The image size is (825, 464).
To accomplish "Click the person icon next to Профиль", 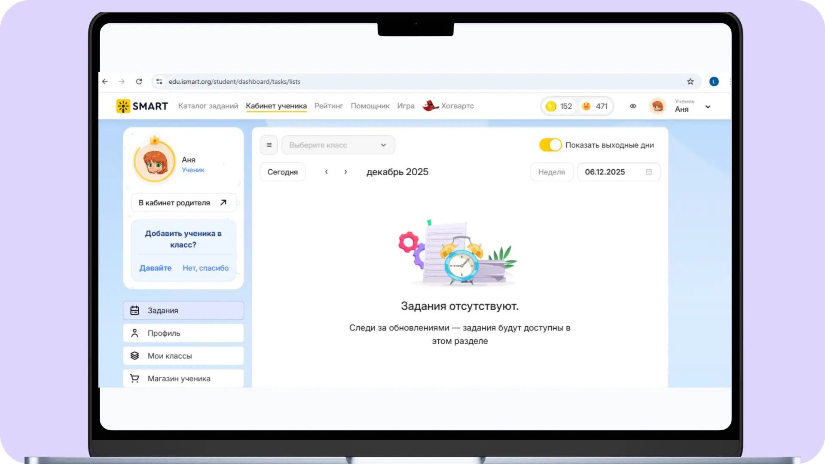I will 134,333.
